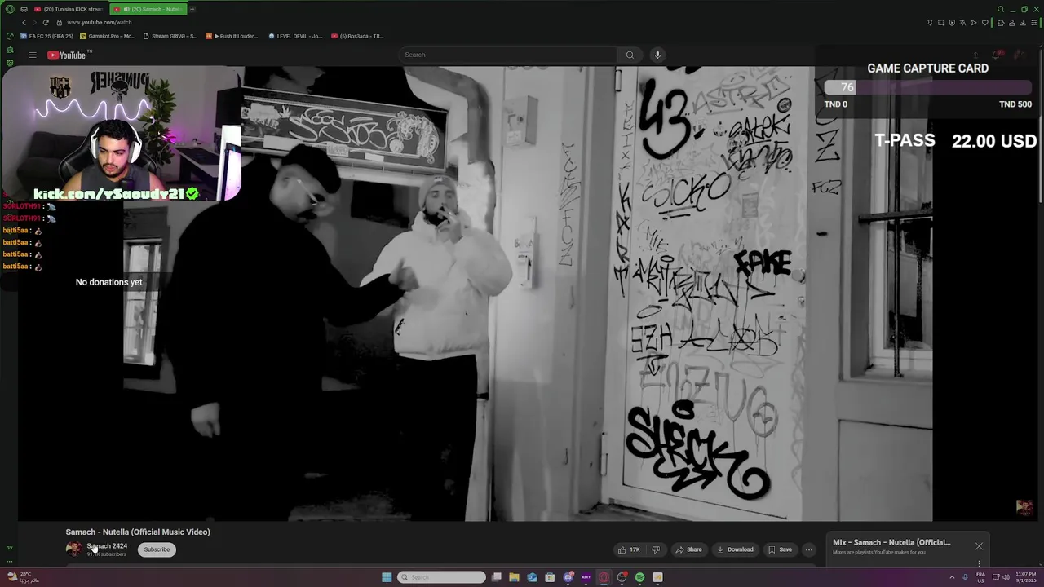
Task: Open Push It Louder bookmark
Action: [x=232, y=36]
